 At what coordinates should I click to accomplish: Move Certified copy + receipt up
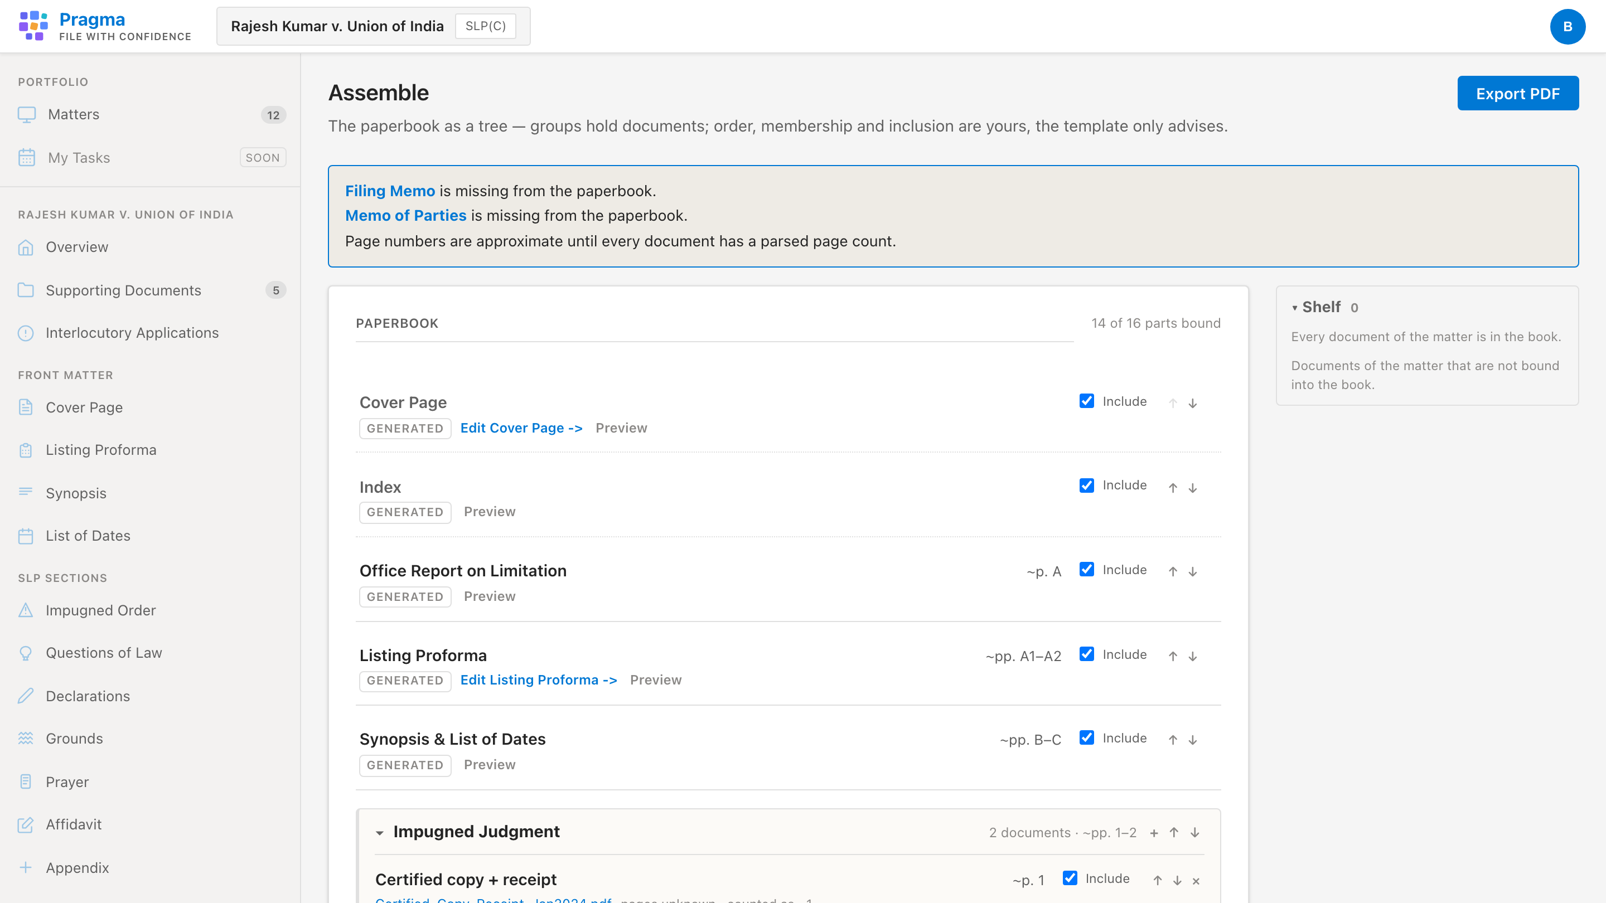tap(1157, 880)
